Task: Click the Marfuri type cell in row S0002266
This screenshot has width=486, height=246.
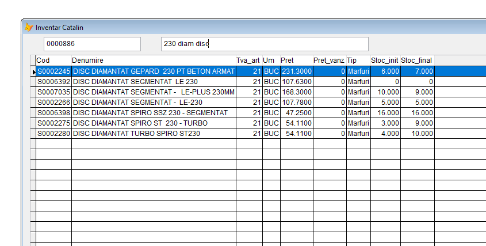Action: (x=359, y=102)
